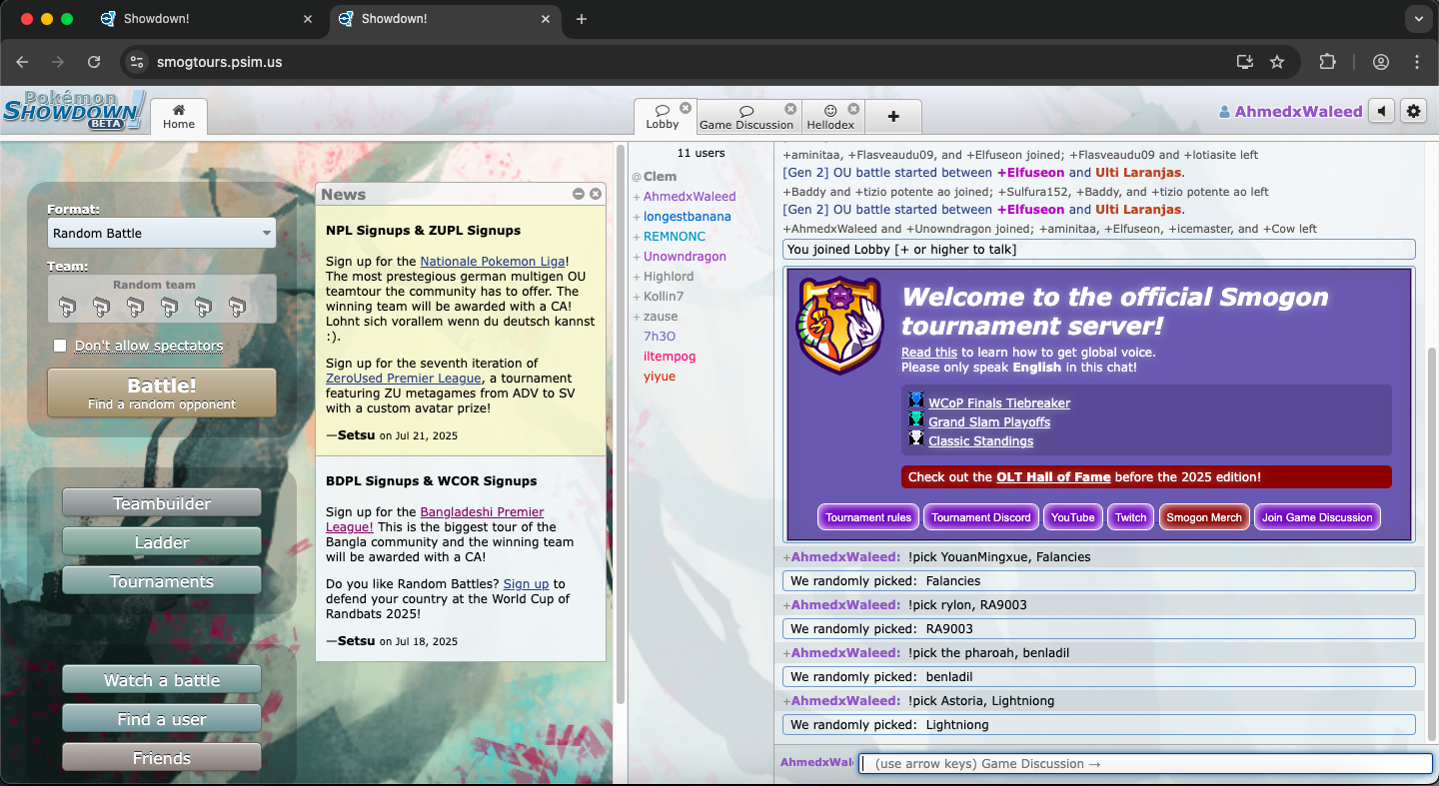
Task: Minimize the News panel
Action: point(579,194)
